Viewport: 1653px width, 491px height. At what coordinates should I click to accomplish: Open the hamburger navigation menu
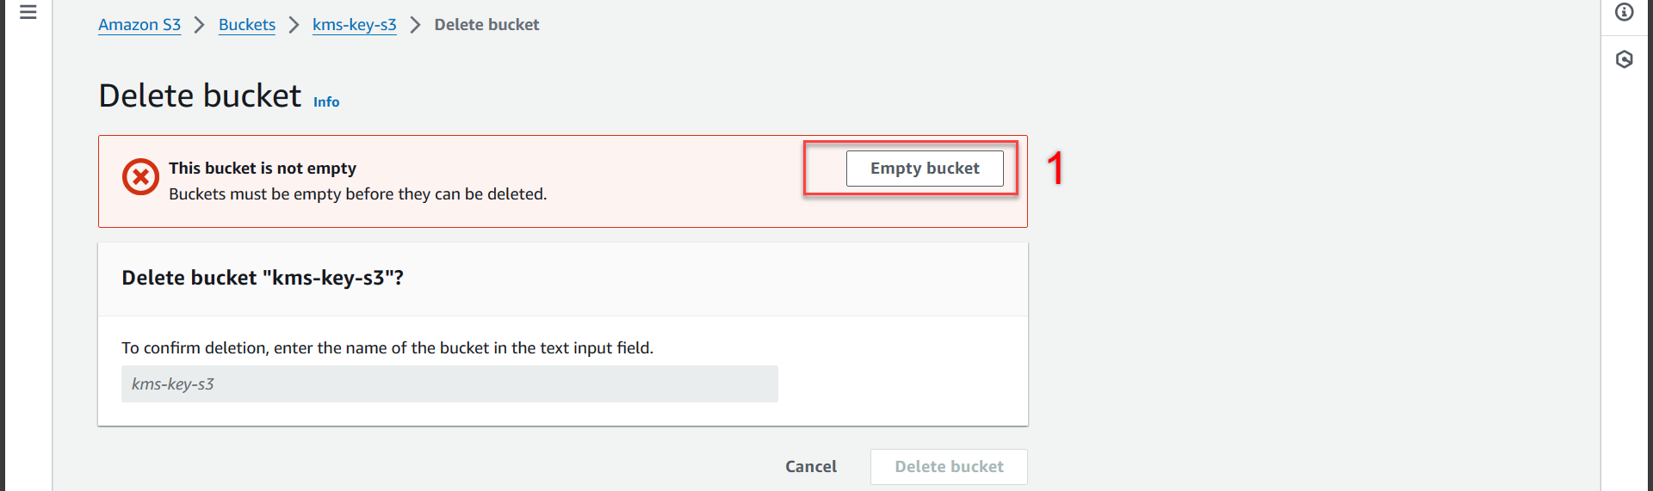(x=28, y=12)
